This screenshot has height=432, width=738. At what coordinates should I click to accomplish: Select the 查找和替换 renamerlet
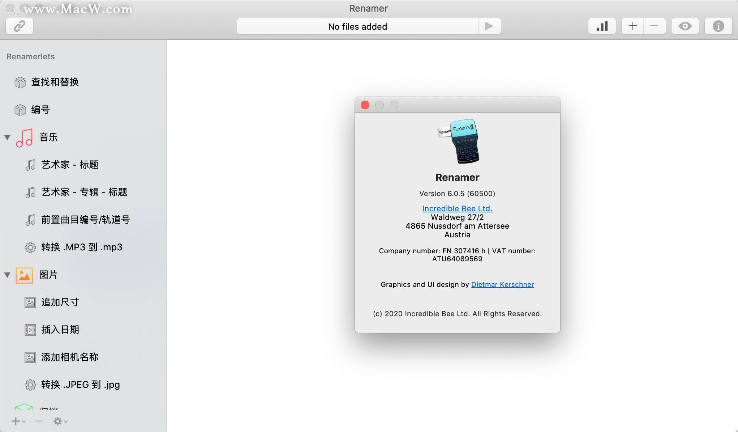[55, 82]
